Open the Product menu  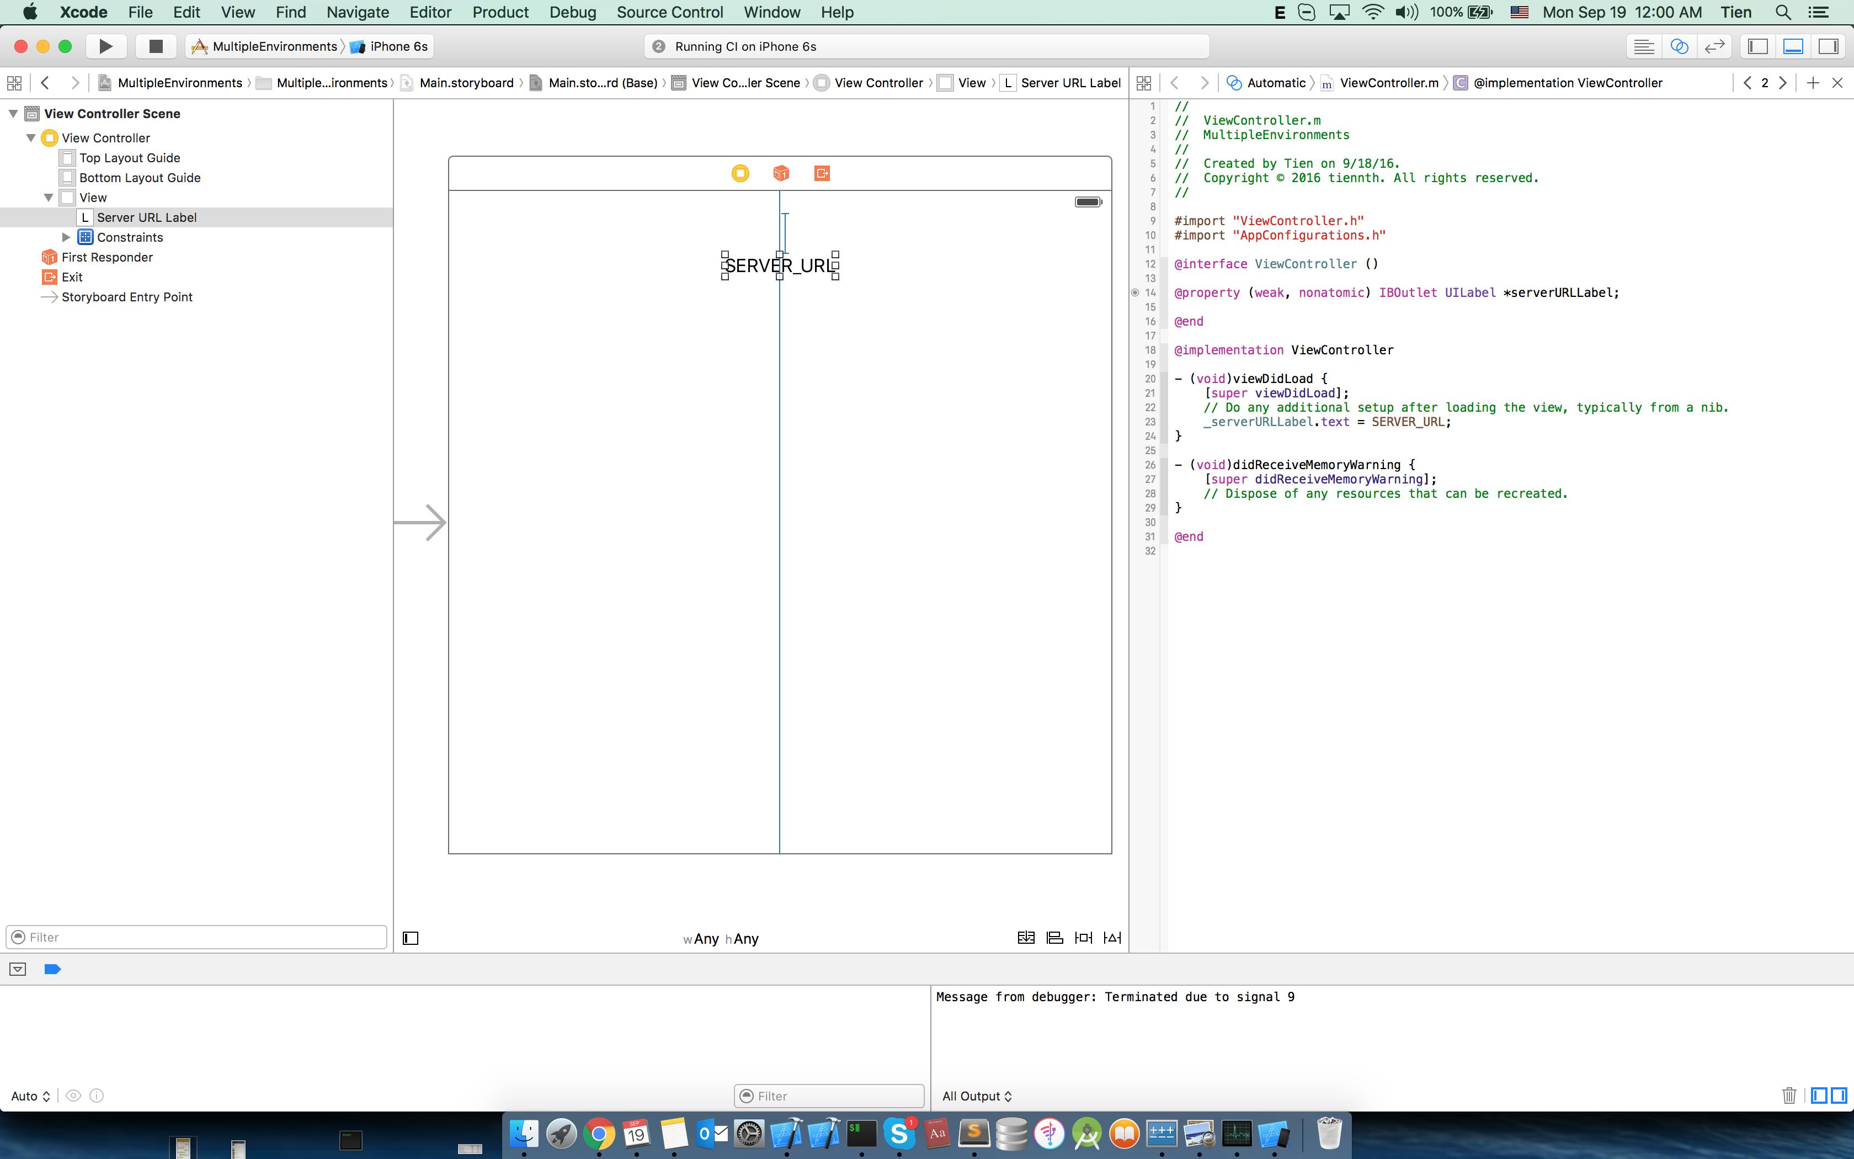(x=500, y=12)
